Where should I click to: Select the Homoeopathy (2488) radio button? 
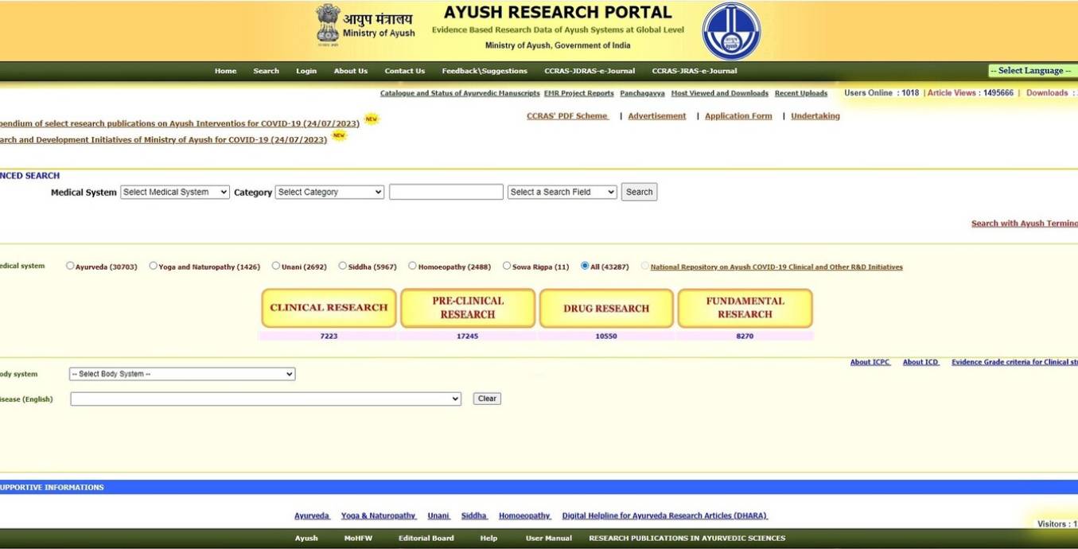point(412,266)
